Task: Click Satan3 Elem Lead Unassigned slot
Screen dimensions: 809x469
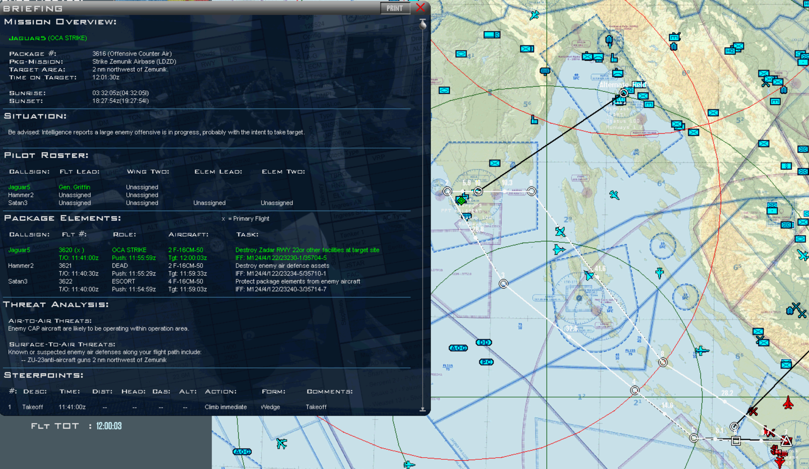Action: tap(209, 203)
